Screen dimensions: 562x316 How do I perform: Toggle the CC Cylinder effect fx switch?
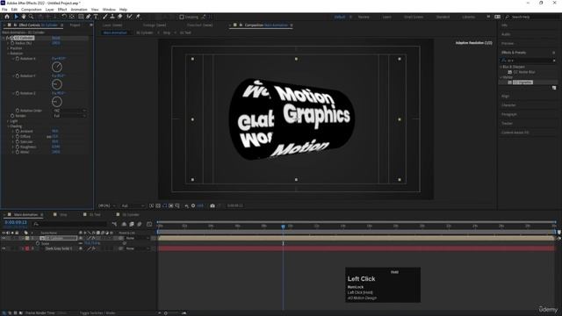click(x=8, y=38)
